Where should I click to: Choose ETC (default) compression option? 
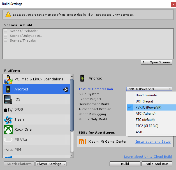(151, 120)
